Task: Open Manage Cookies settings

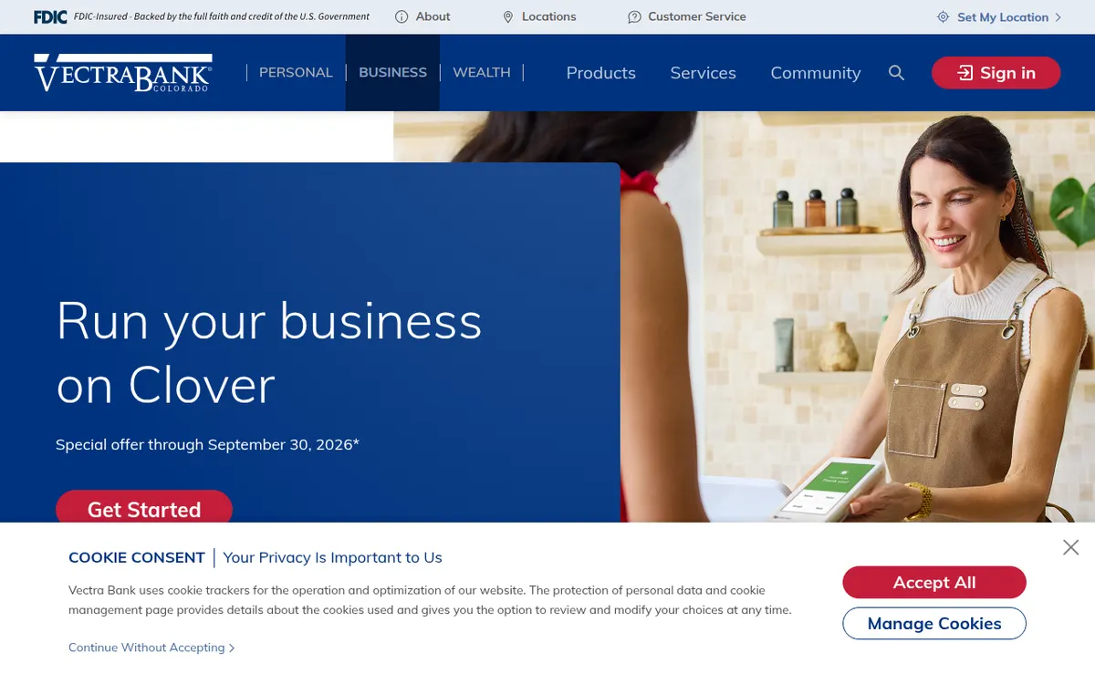Action: click(934, 624)
